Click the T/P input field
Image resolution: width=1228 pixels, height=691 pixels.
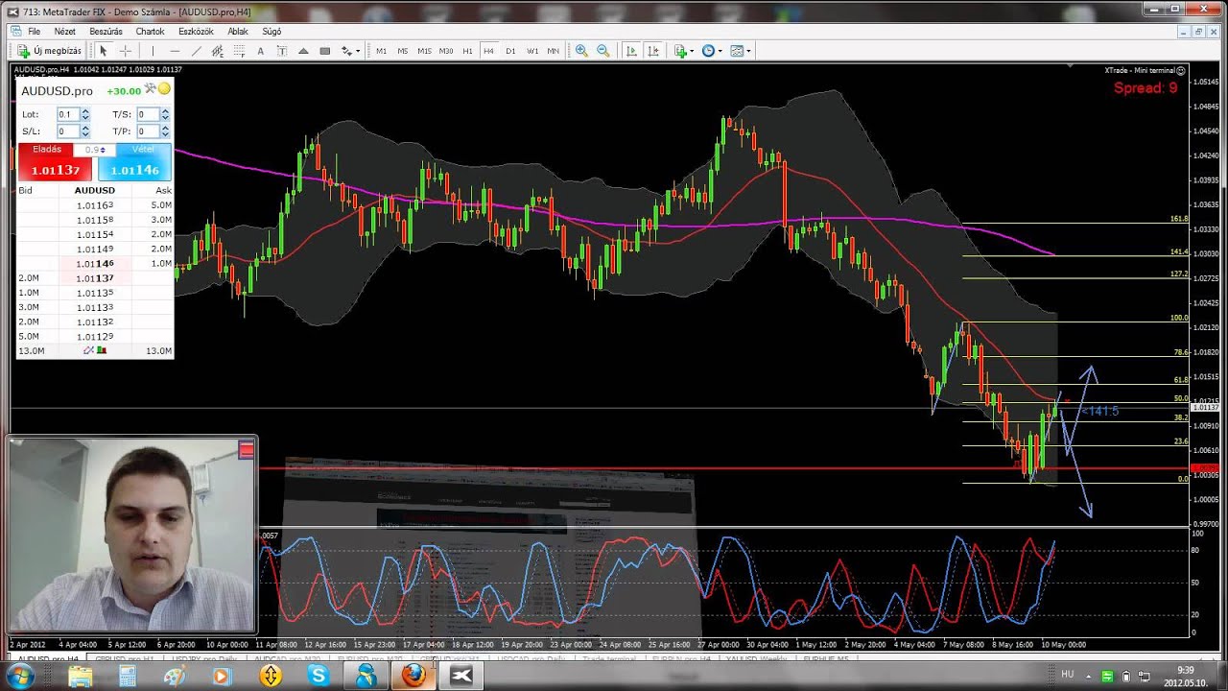coord(148,131)
